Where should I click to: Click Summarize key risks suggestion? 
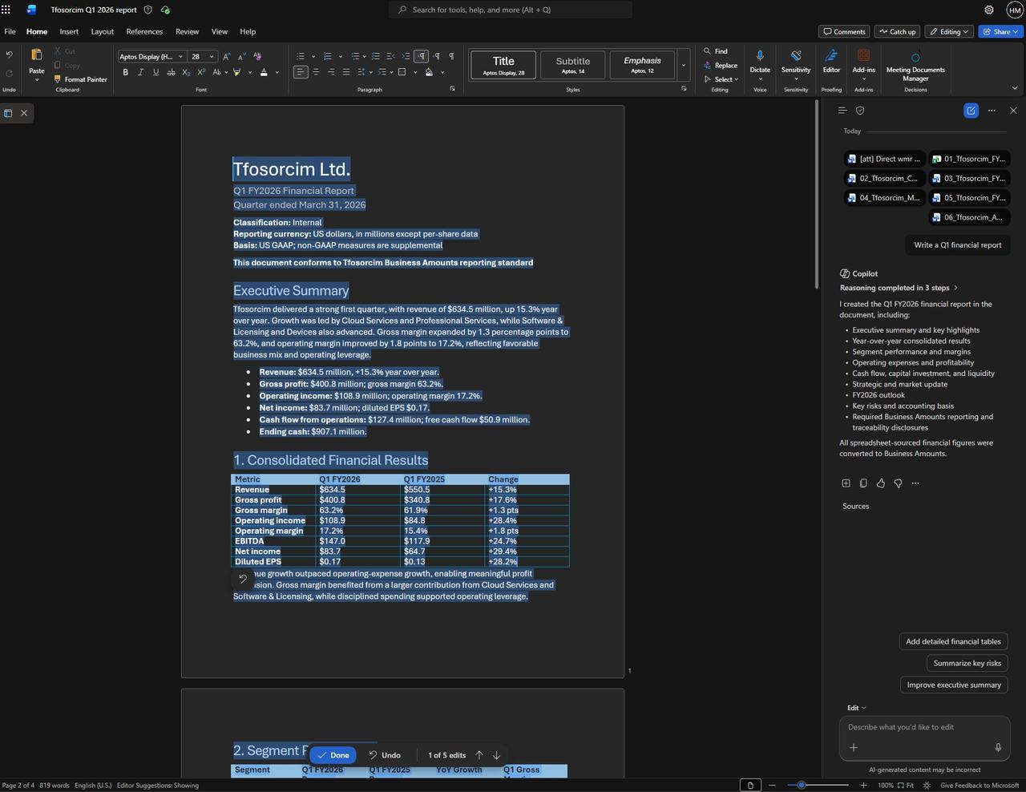967,663
